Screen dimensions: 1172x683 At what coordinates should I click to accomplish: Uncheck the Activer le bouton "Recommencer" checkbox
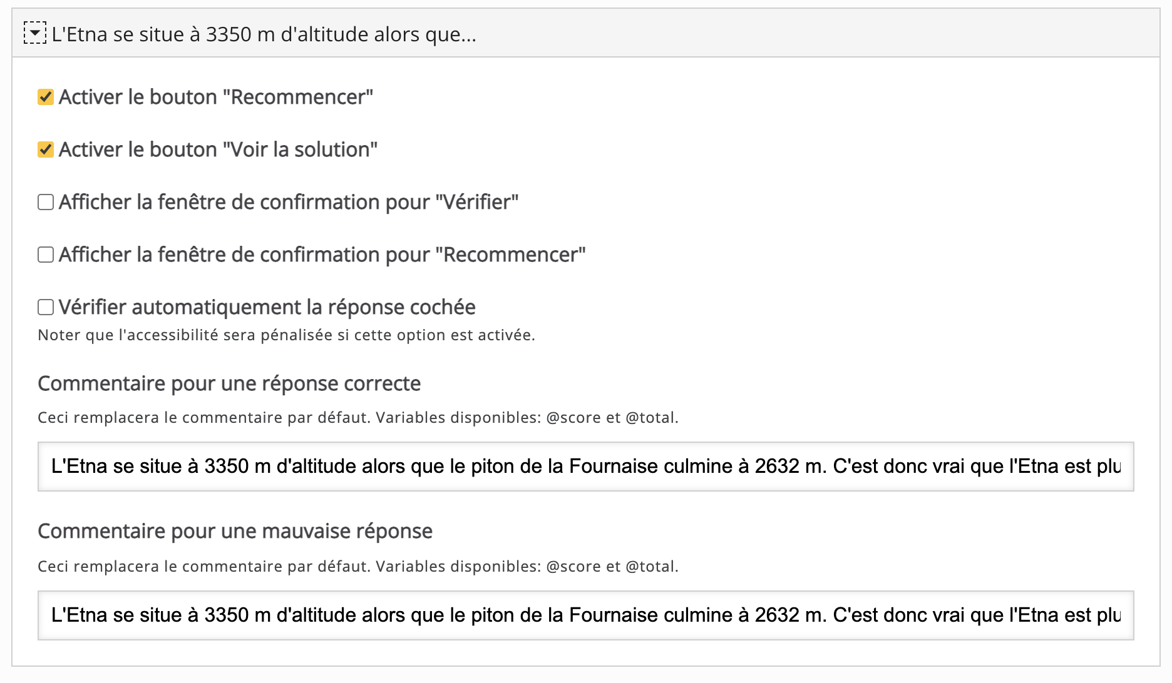click(46, 97)
